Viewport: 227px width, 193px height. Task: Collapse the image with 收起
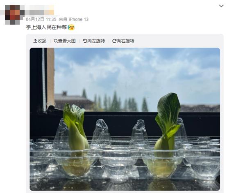pyautogui.click(x=40, y=41)
